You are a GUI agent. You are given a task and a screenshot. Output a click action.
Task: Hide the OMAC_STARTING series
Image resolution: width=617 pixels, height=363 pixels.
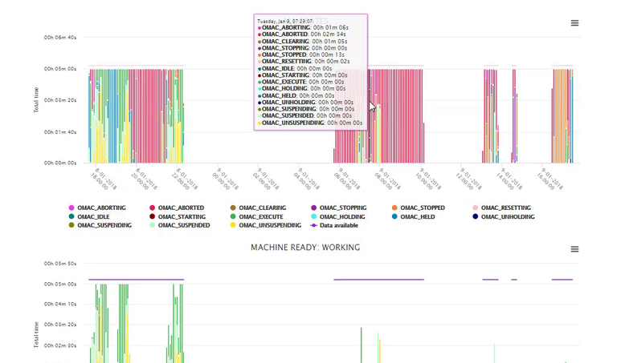181,216
